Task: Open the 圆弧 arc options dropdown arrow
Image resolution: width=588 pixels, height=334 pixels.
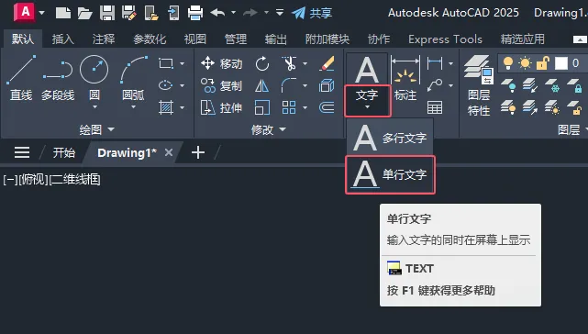Action: [133, 107]
